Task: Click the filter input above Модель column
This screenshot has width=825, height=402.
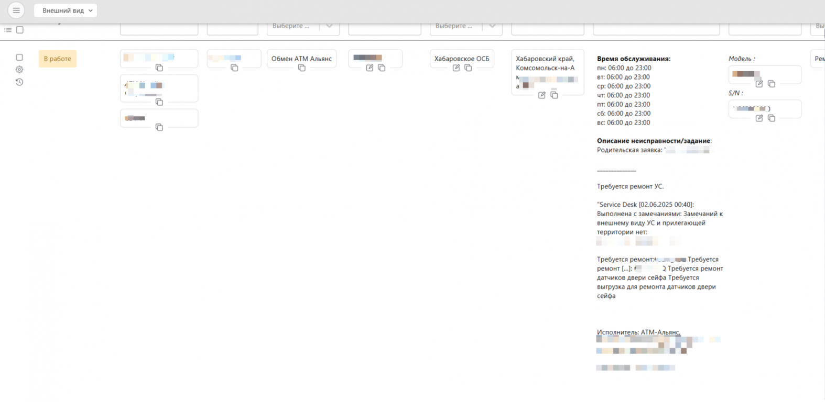Action: click(765, 28)
